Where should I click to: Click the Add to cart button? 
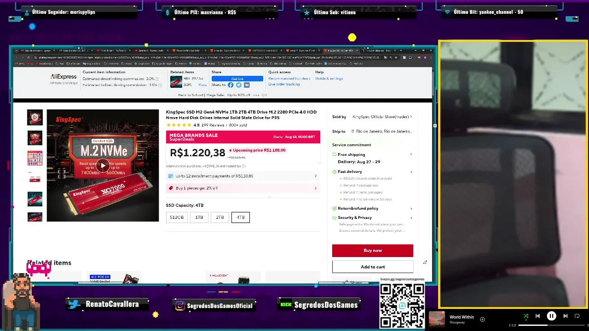pos(373,267)
